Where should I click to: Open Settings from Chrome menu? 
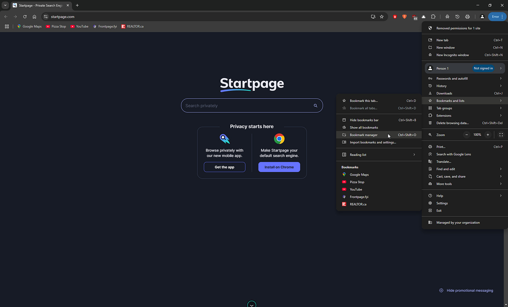pos(465,203)
